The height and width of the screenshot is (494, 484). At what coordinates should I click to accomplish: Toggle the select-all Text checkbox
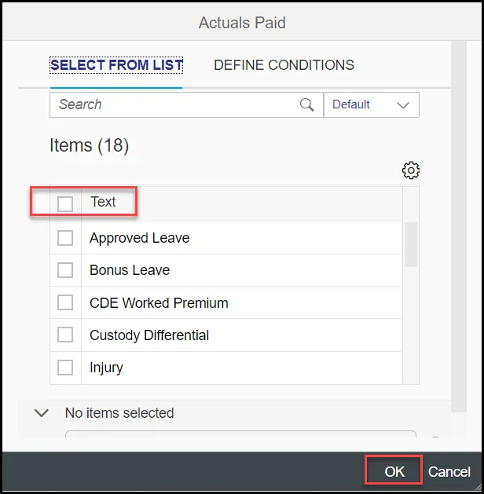click(65, 203)
